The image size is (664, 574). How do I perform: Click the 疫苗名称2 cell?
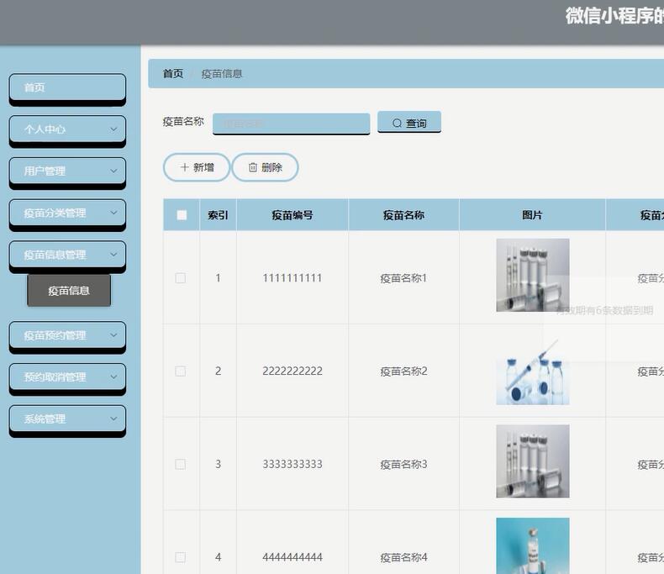click(403, 371)
